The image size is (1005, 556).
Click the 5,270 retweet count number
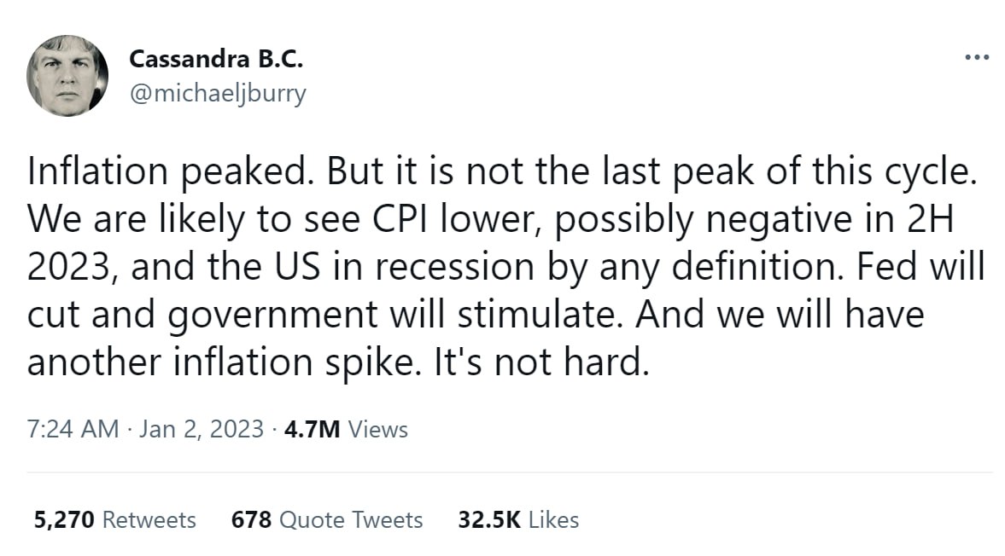[x=61, y=519]
